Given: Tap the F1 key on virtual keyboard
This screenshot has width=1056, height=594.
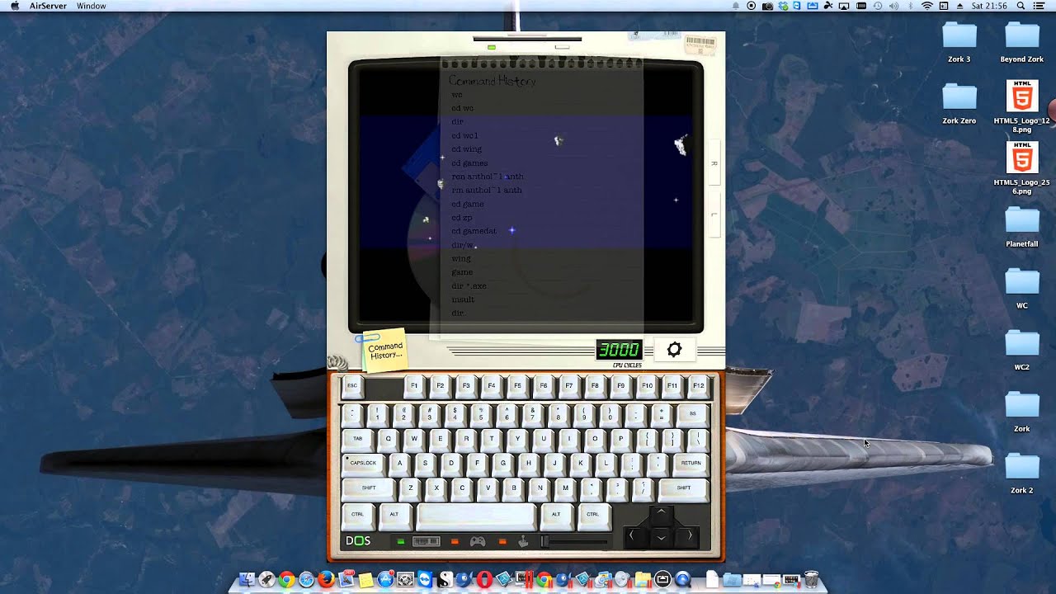Looking at the screenshot, I should [x=414, y=385].
